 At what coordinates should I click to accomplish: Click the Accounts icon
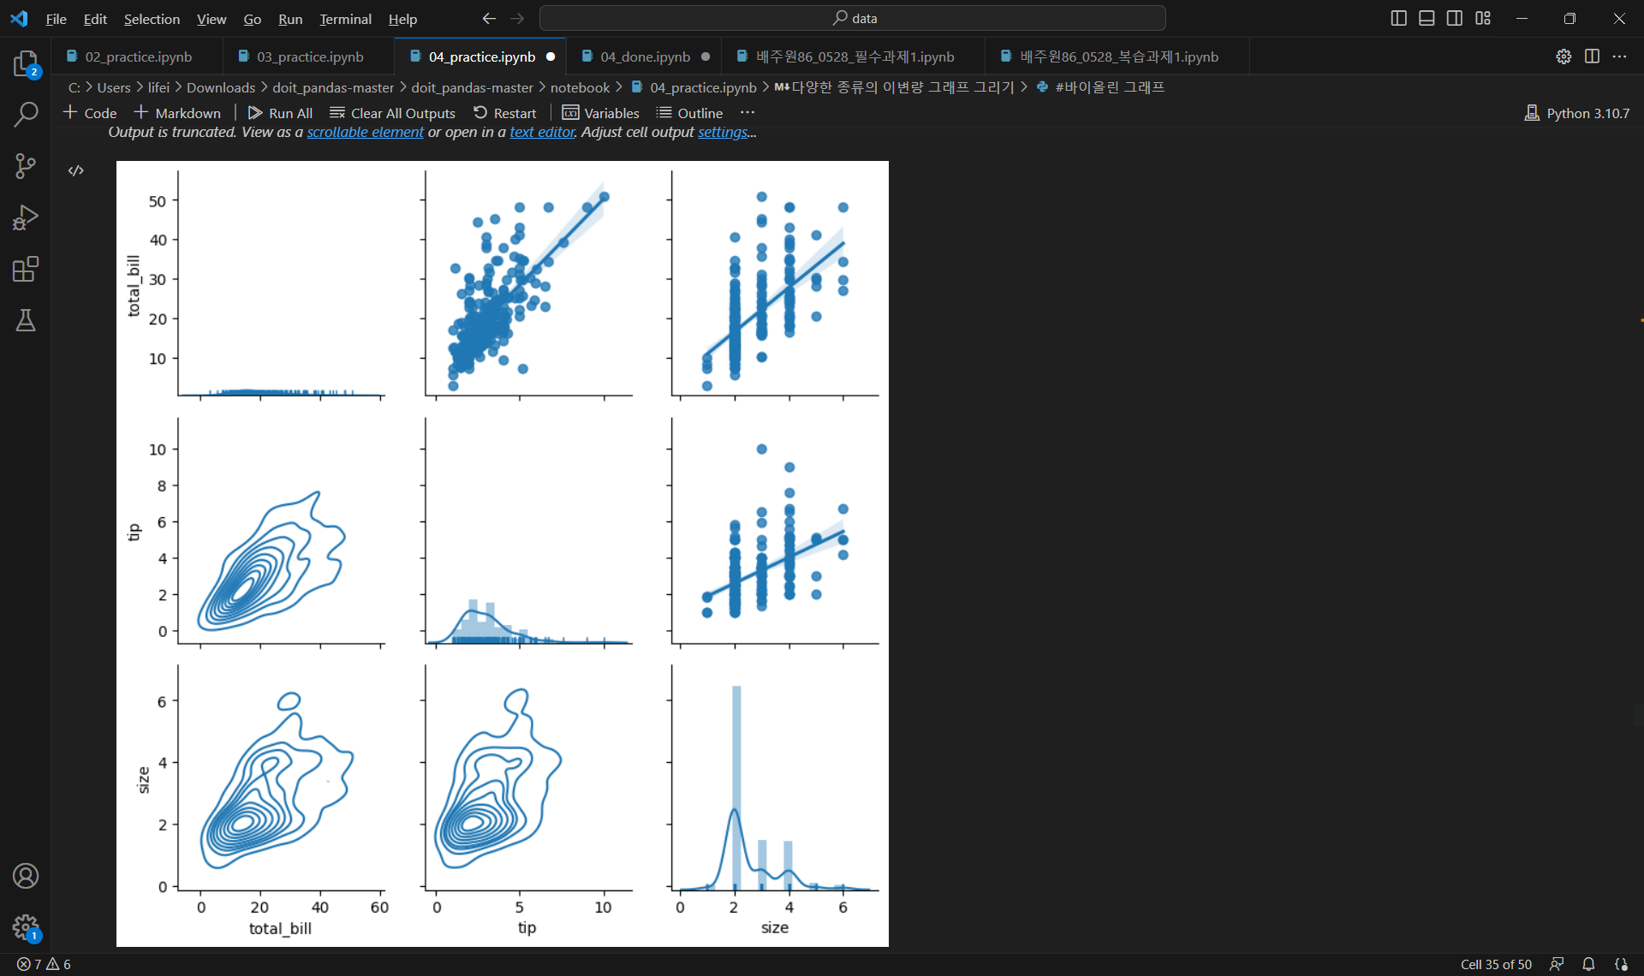point(26,876)
